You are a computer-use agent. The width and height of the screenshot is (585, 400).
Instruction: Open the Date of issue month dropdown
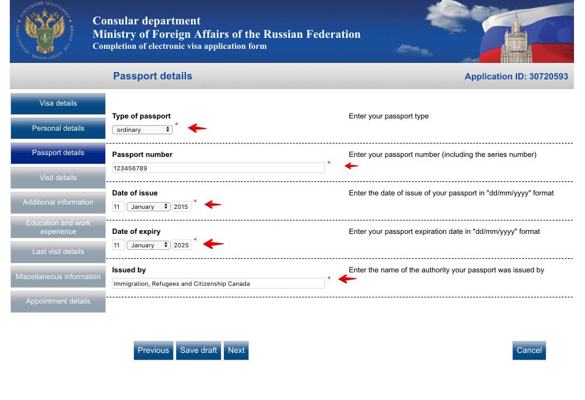coord(149,207)
